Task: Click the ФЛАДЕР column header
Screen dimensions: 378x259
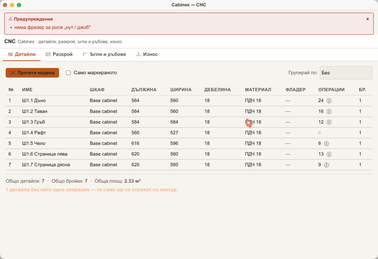Action: coord(295,90)
